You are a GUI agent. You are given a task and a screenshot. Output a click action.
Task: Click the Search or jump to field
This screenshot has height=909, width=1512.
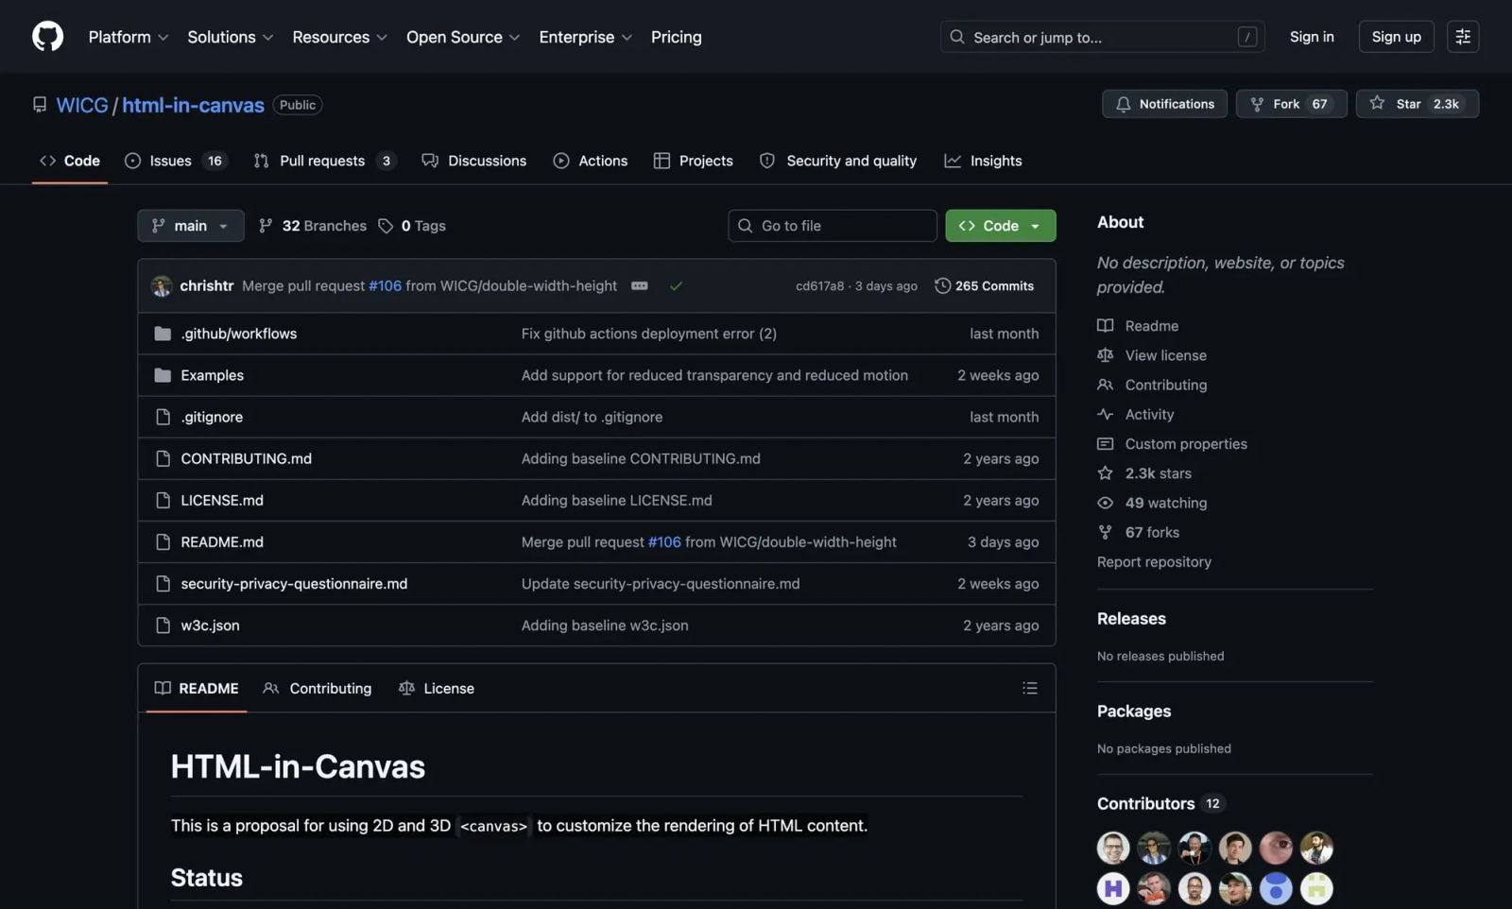coord(1103,37)
